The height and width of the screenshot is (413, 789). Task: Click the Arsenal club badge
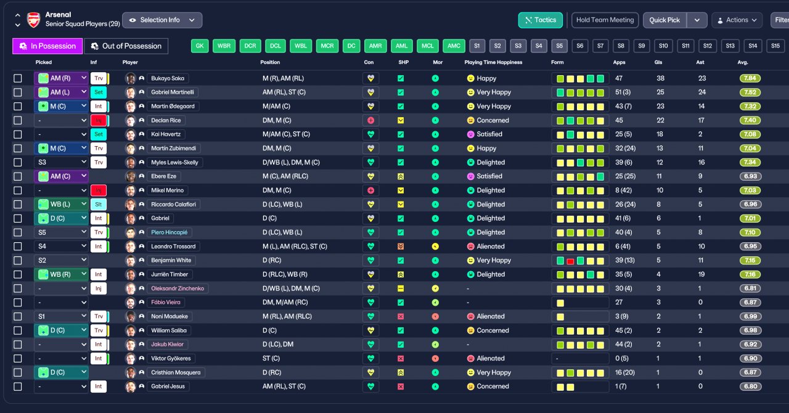pos(34,20)
